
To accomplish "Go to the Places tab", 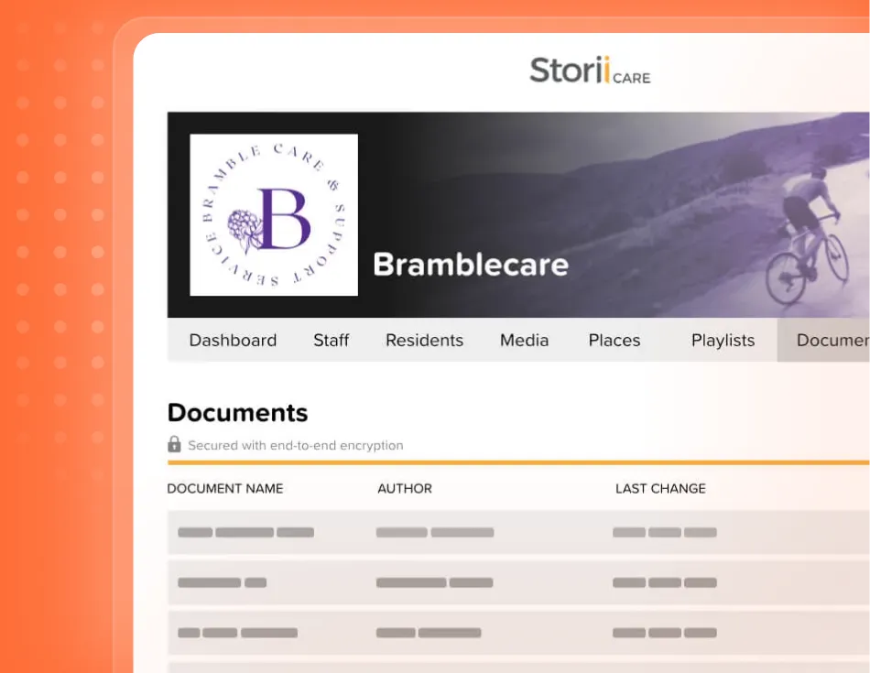I will coord(614,340).
